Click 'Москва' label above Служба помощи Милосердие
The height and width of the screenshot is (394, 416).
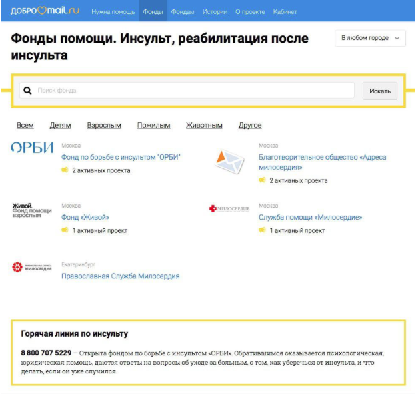[269, 206]
